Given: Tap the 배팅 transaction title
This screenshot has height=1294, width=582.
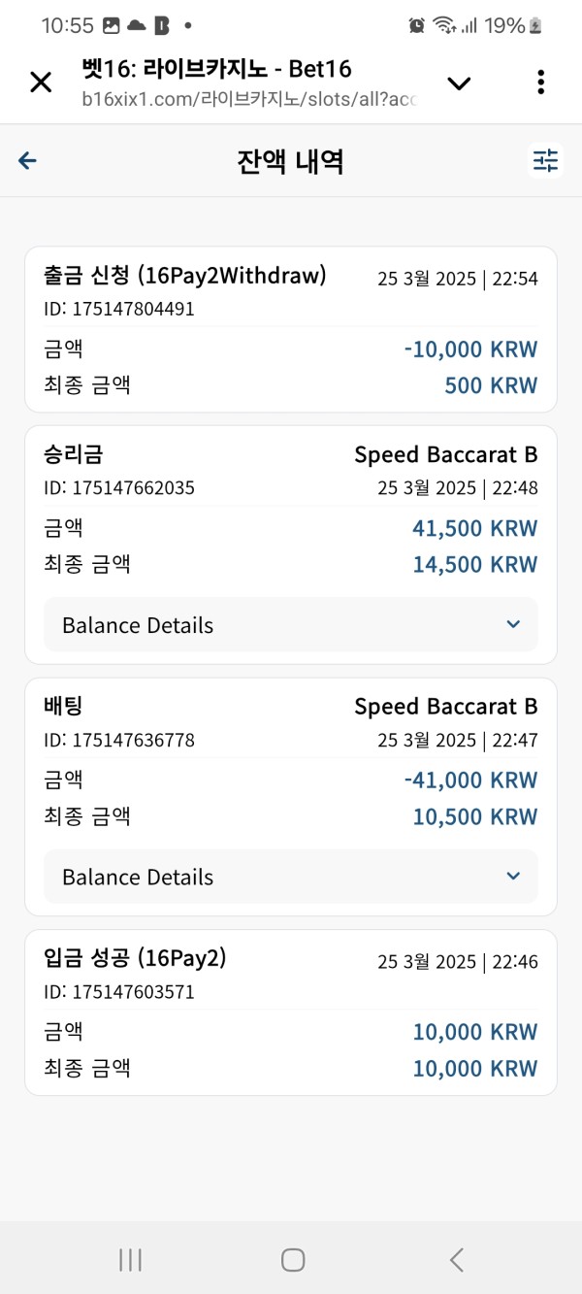Looking at the screenshot, I should (x=64, y=706).
